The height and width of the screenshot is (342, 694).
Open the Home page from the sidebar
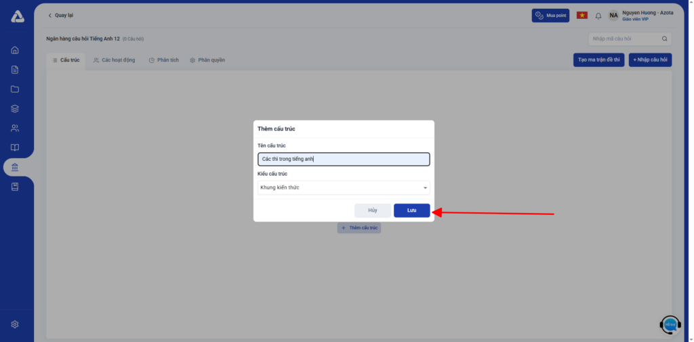(15, 50)
